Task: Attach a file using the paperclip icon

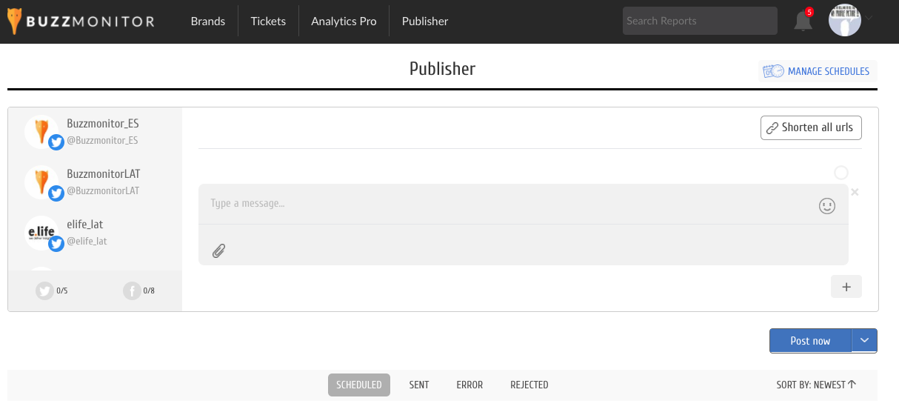Action: click(218, 250)
